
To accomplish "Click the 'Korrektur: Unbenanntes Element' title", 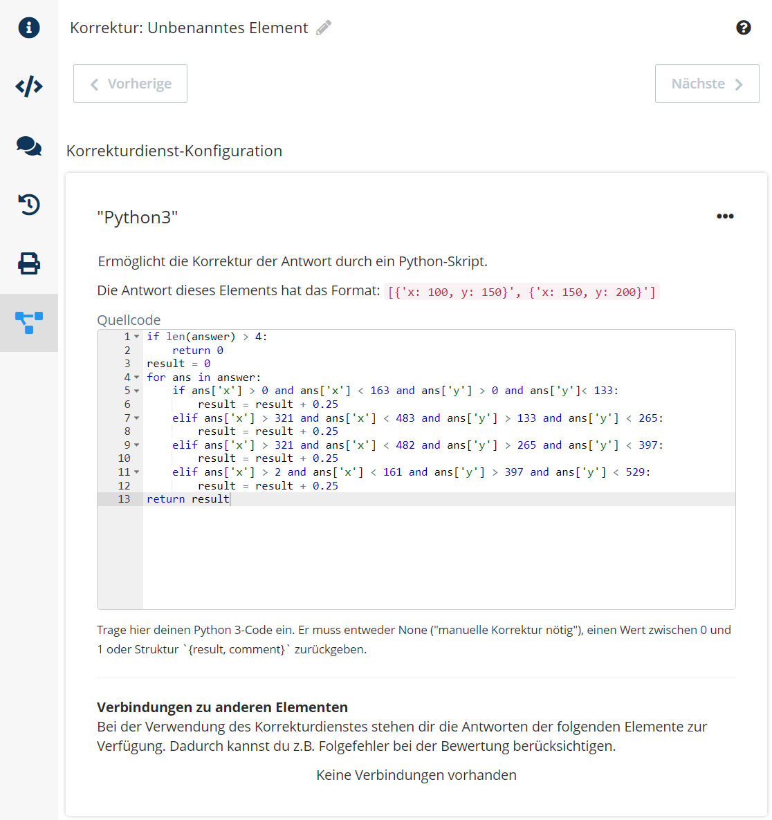I will (x=189, y=28).
